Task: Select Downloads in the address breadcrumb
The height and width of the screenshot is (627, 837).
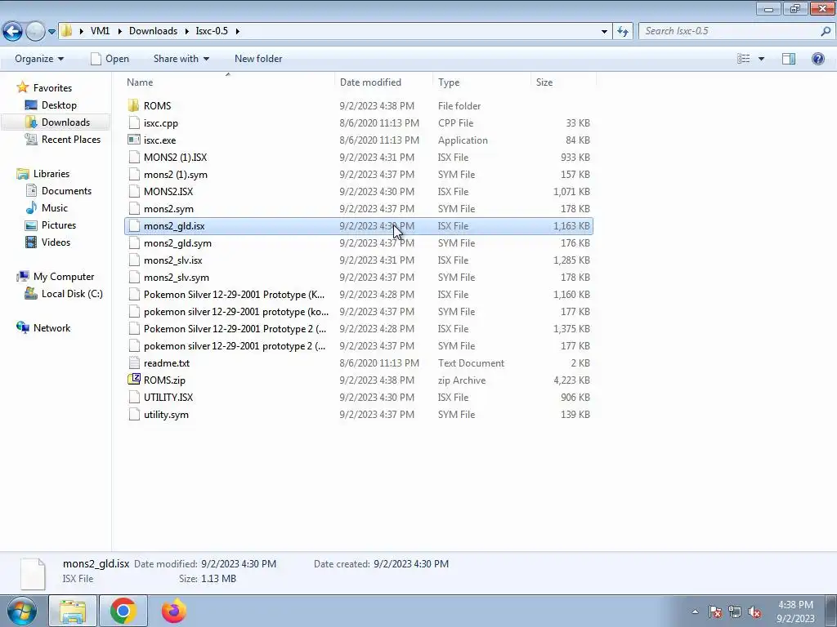Action: point(153,31)
